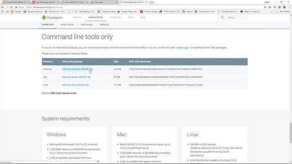292x164 pixels.
Task: Click the Apps shortcut in the bookmarks bar
Action: coord(5,11)
